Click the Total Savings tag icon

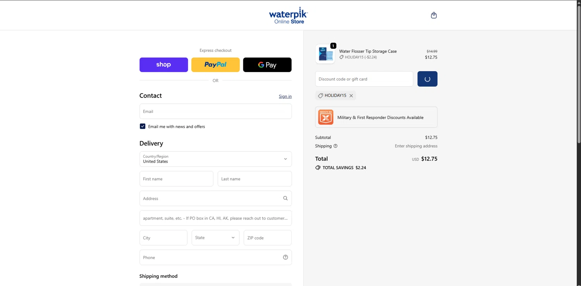click(x=318, y=168)
